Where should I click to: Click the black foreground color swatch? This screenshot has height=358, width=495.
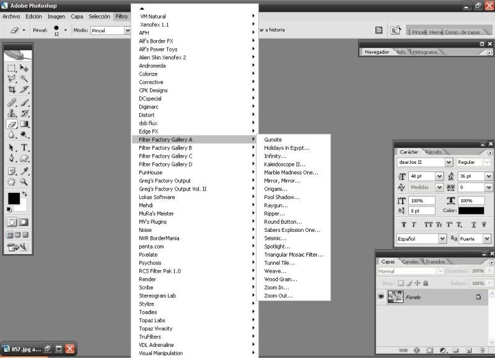(x=14, y=198)
